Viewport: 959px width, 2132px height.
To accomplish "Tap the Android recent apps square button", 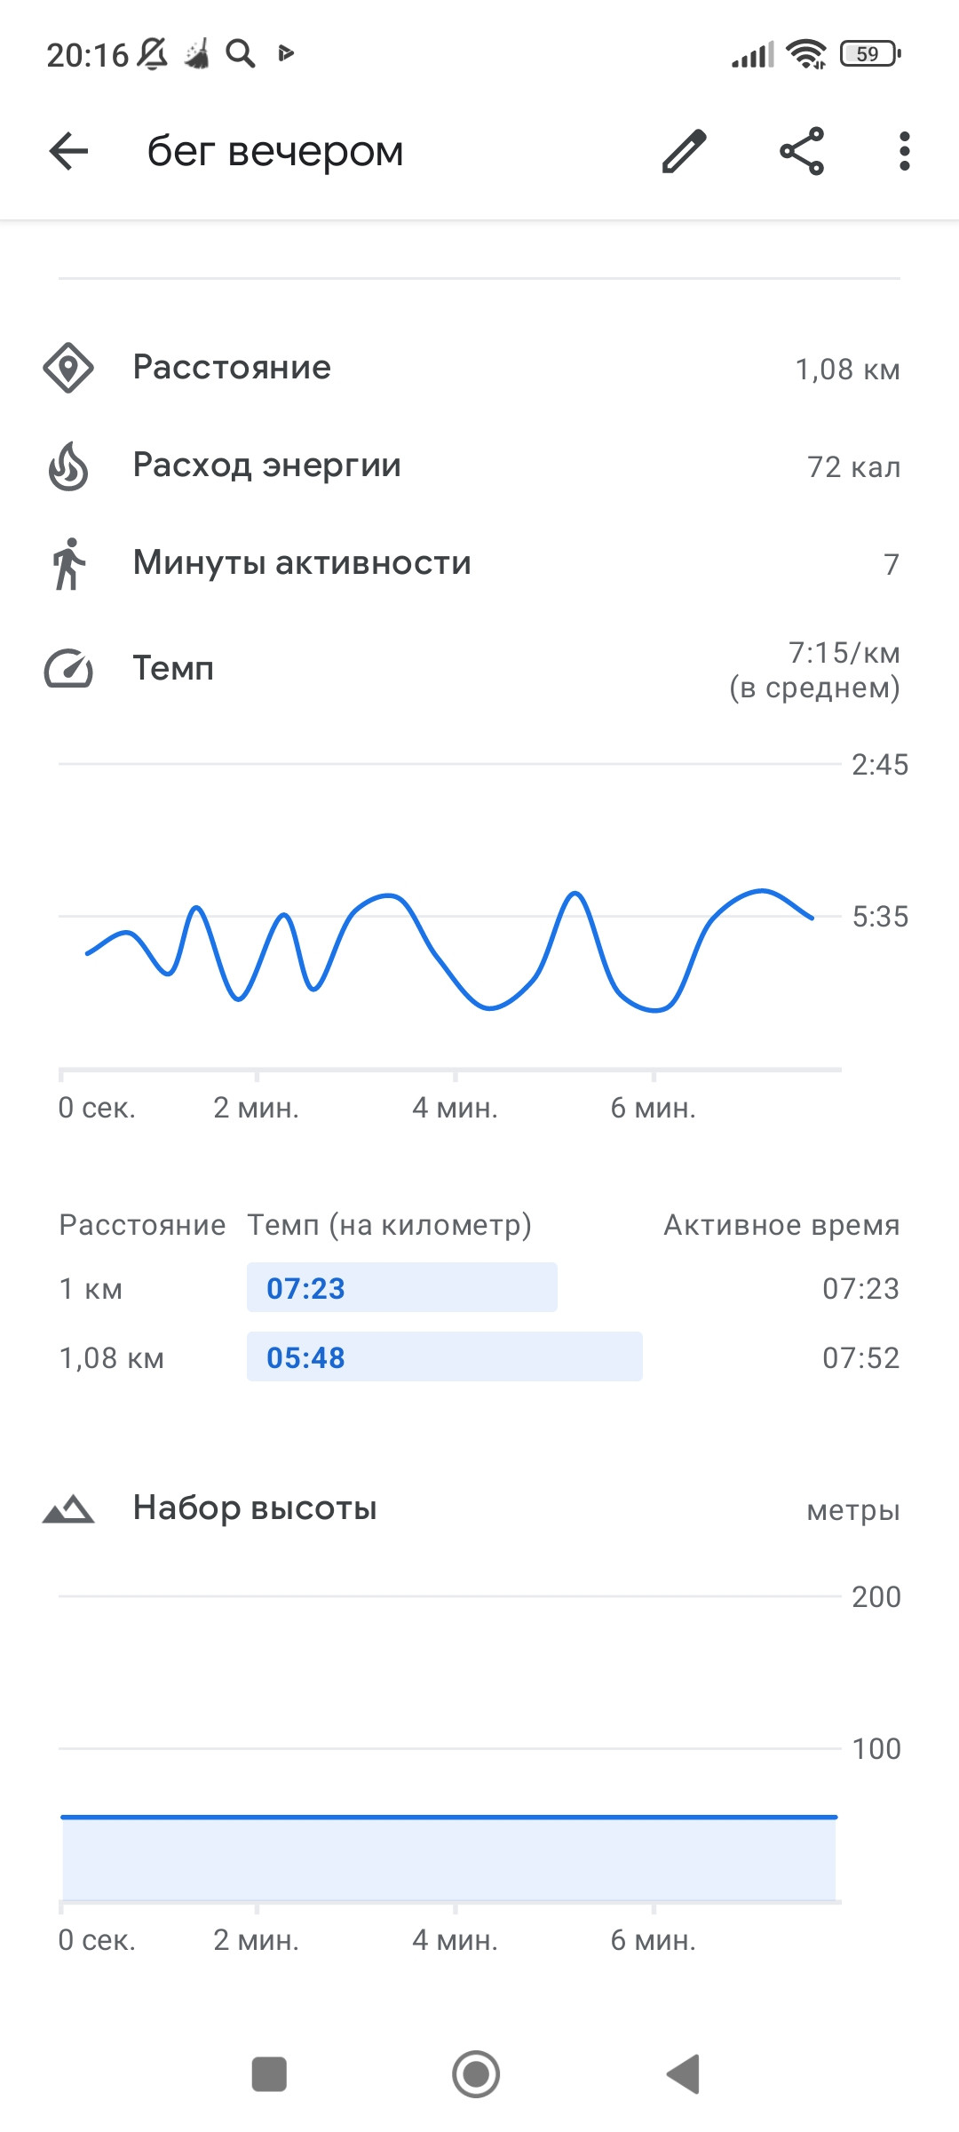I will coord(269,2074).
